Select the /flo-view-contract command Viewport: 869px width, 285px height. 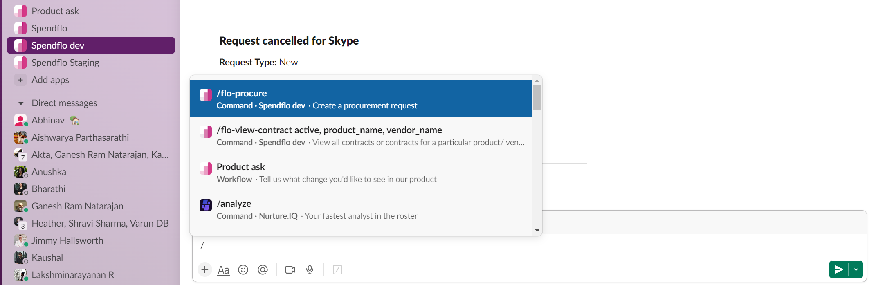click(361, 135)
